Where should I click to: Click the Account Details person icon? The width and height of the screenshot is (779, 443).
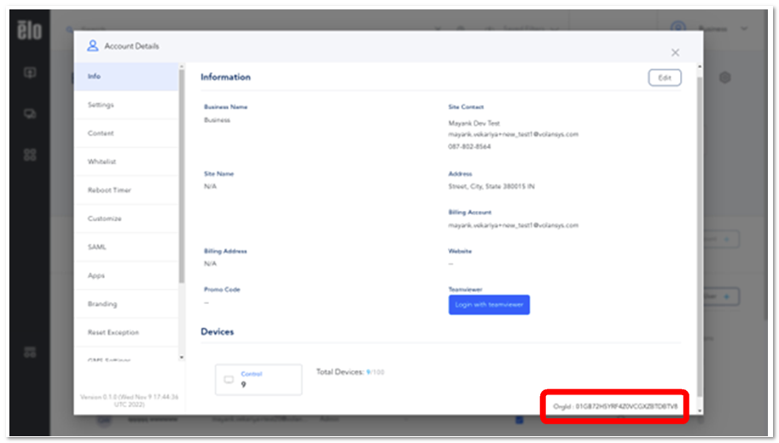[x=92, y=46]
